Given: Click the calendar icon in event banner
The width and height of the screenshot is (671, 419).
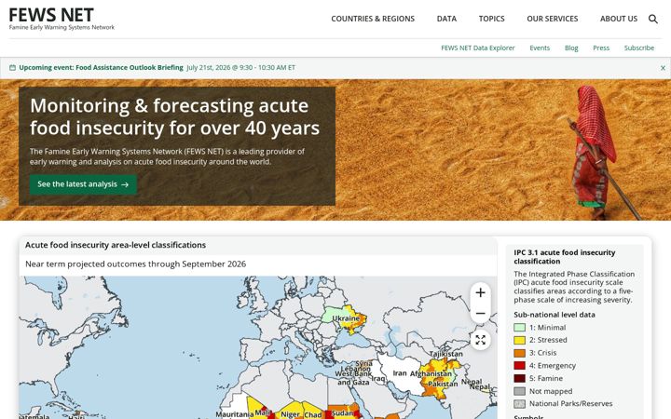Looking at the screenshot, I should pos(12,68).
